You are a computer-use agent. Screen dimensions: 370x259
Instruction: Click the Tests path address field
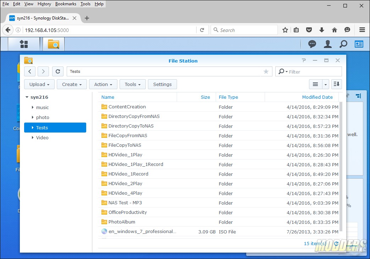click(x=170, y=71)
